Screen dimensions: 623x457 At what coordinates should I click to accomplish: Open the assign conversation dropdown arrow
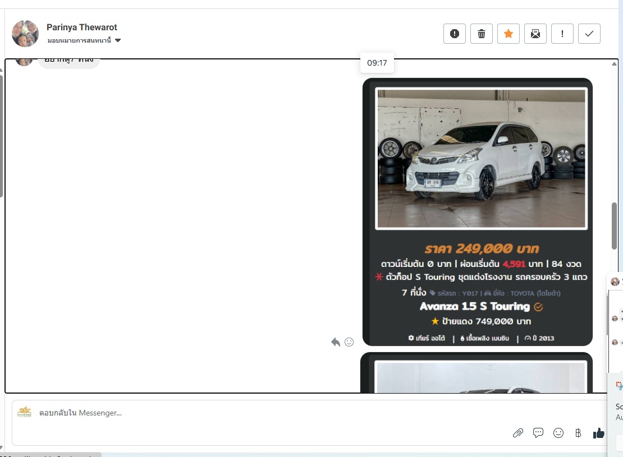[118, 40]
